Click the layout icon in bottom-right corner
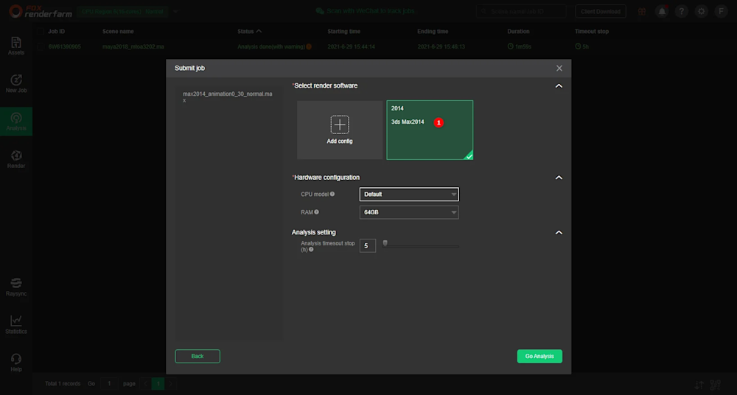Viewport: 737px width, 395px height. coord(716,385)
